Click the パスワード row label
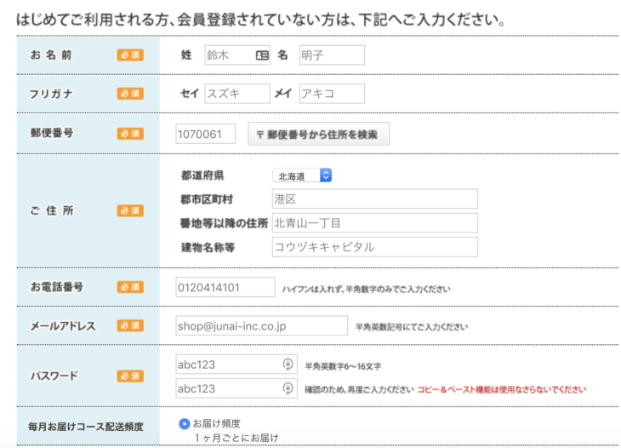 pos(54,376)
